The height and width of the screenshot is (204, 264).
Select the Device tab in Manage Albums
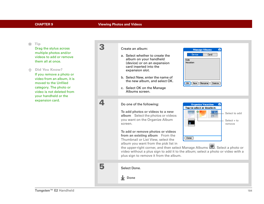point(195,55)
